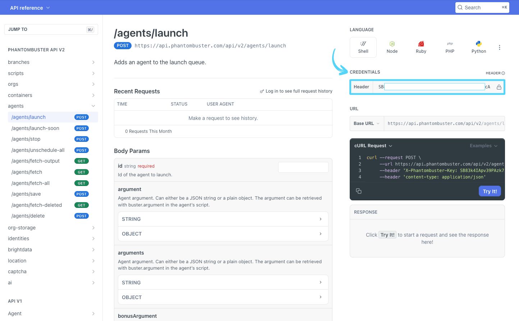Viewport: 519px width, 321px height.
Task: Click the inline Try It! text in response panel
Action: point(387,235)
